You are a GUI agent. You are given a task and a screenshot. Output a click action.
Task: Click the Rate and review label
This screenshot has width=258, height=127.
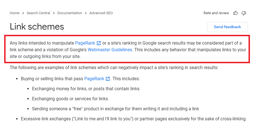click(216, 13)
